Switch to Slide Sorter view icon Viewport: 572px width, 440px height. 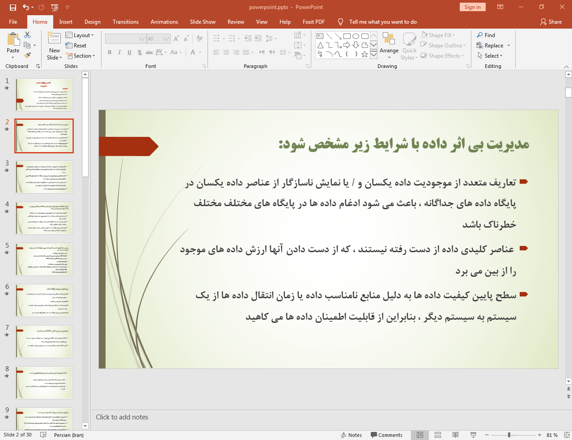pos(438,435)
